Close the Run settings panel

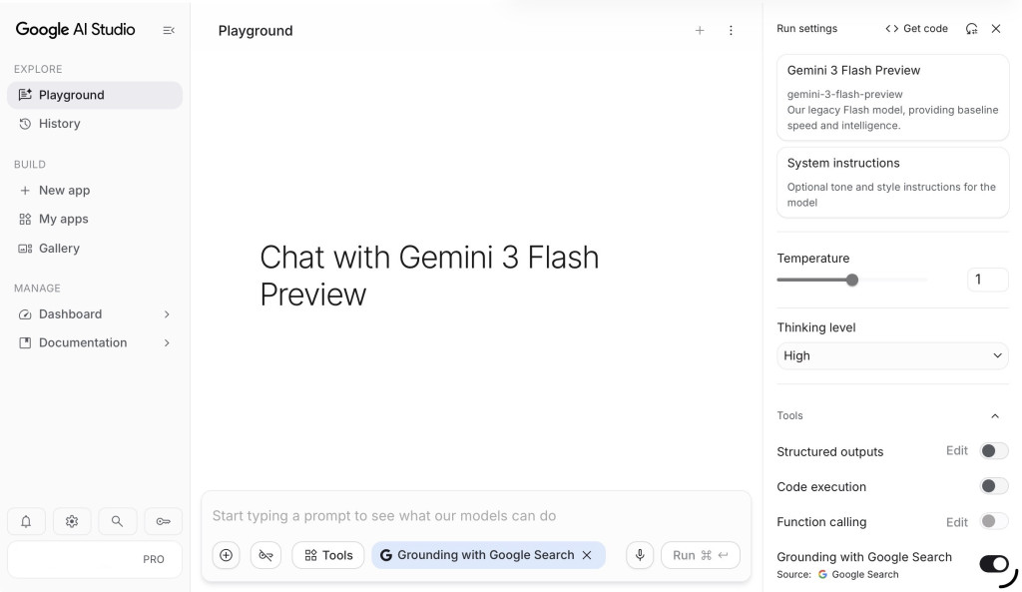click(996, 29)
